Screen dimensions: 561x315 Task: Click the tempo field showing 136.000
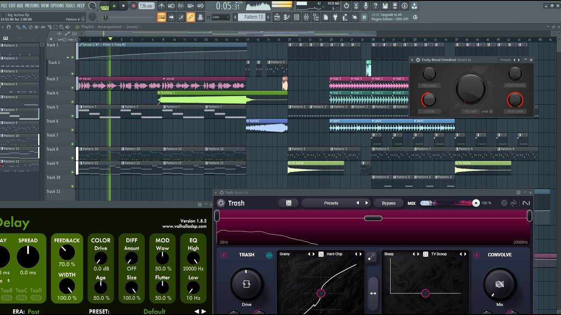coord(146,6)
